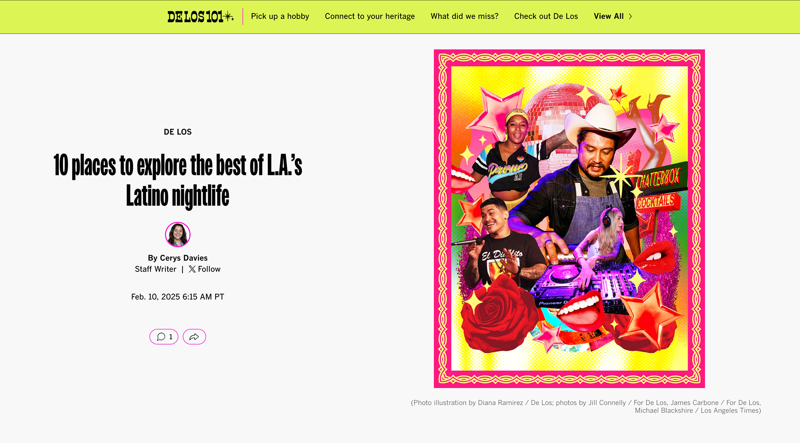
Task: Click Cerys Davies' author avatar
Action: click(x=178, y=234)
